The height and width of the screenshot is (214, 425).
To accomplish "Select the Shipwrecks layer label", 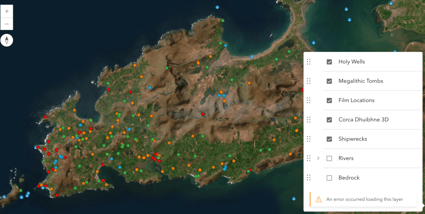I will point(352,139).
